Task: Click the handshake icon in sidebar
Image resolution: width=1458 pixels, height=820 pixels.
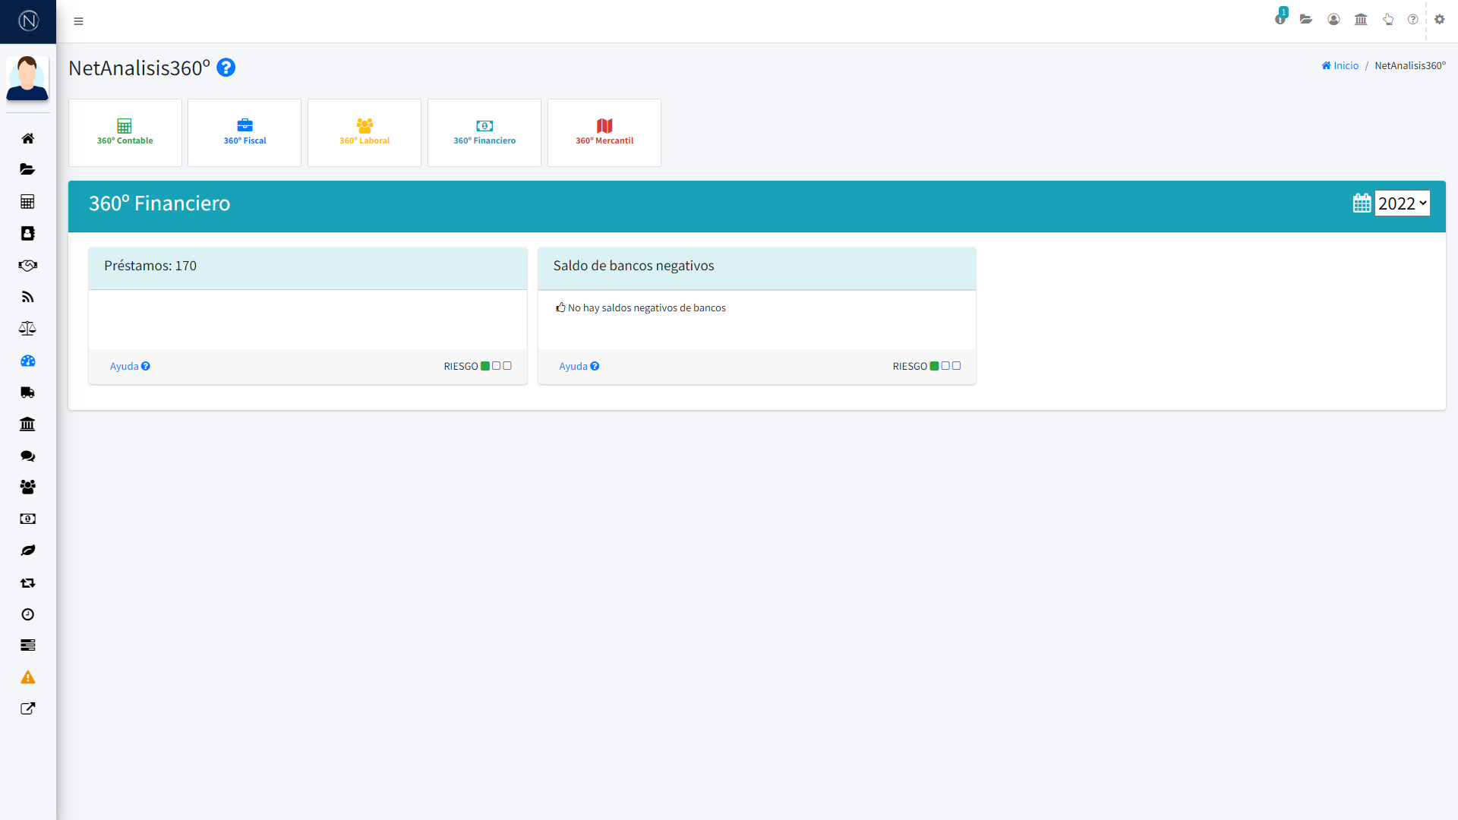Action: [x=27, y=265]
